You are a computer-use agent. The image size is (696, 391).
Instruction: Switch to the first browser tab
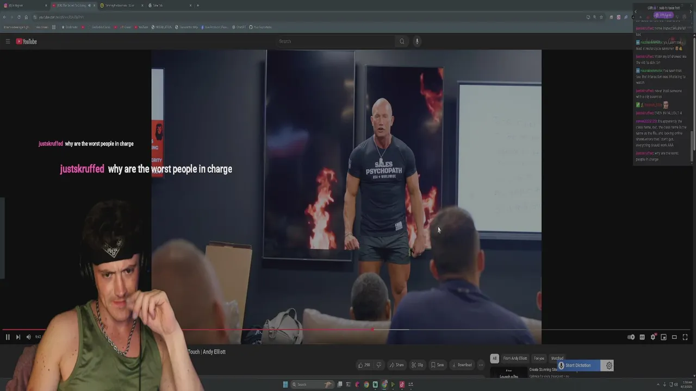click(x=24, y=5)
